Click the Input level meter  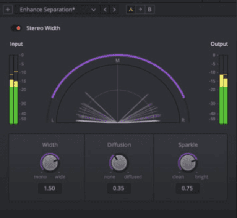pyautogui.click(x=14, y=90)
